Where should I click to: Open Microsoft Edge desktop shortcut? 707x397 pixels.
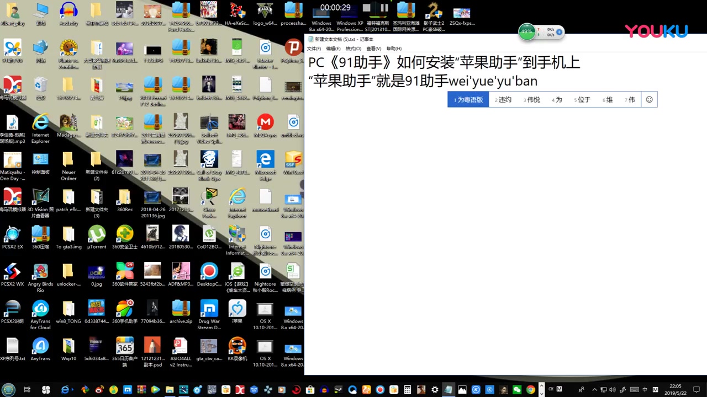click(265, 166)
